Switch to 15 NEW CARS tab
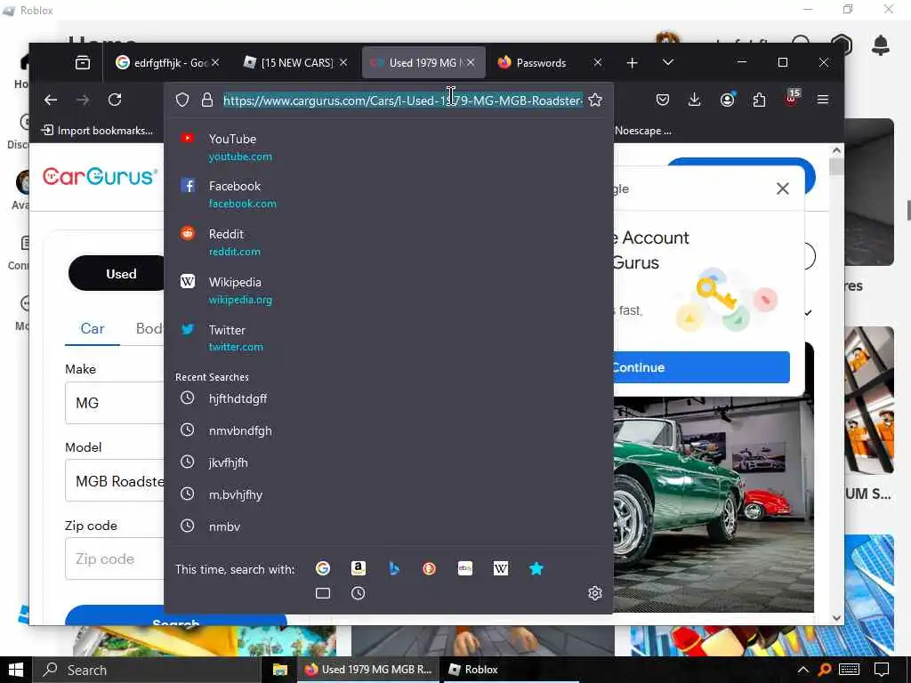Screen dimensions: 911x683 pyautogui.click(x=295, y=62)
